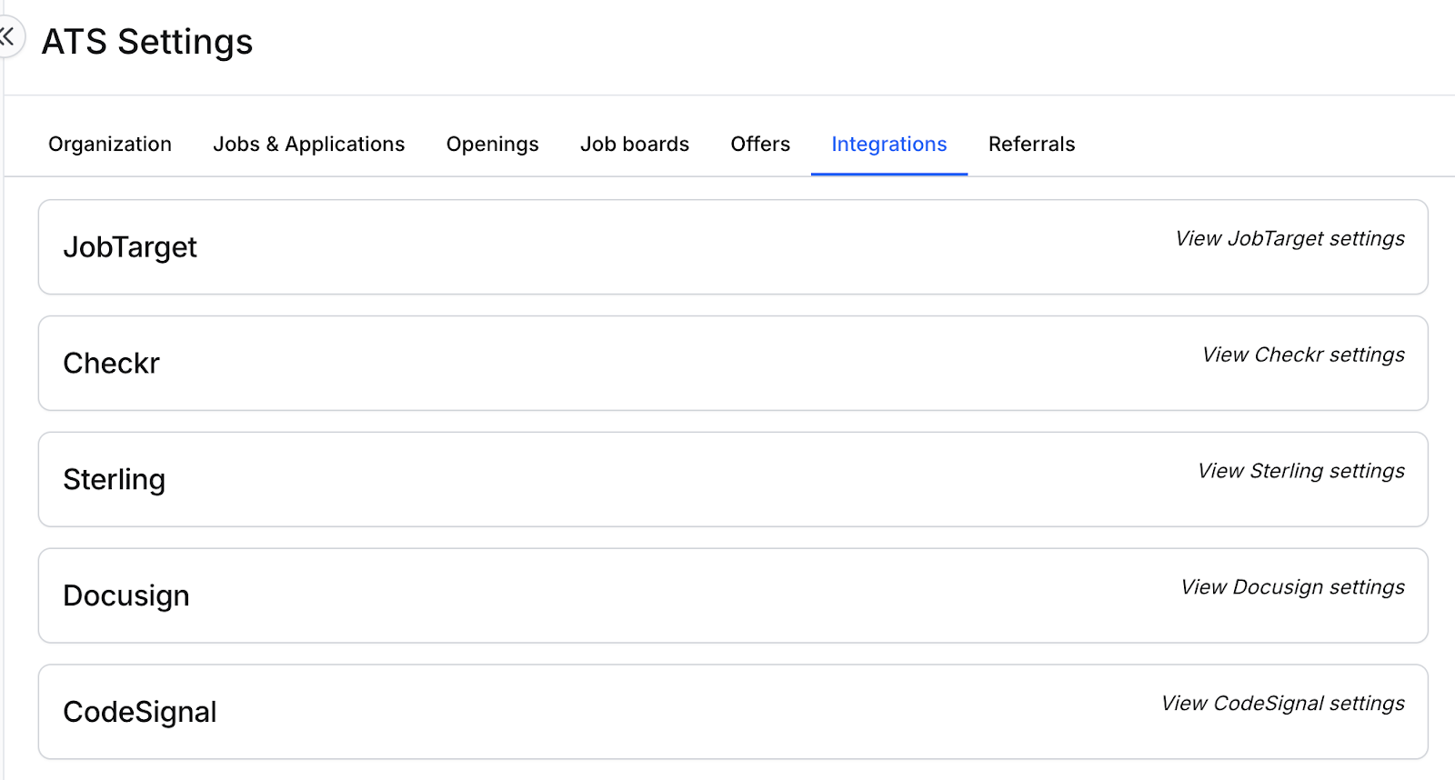
Task: Select the Sterling integration title
Action: [115, 480]
